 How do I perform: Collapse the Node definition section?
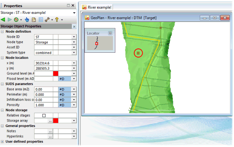tap(2, 32)
